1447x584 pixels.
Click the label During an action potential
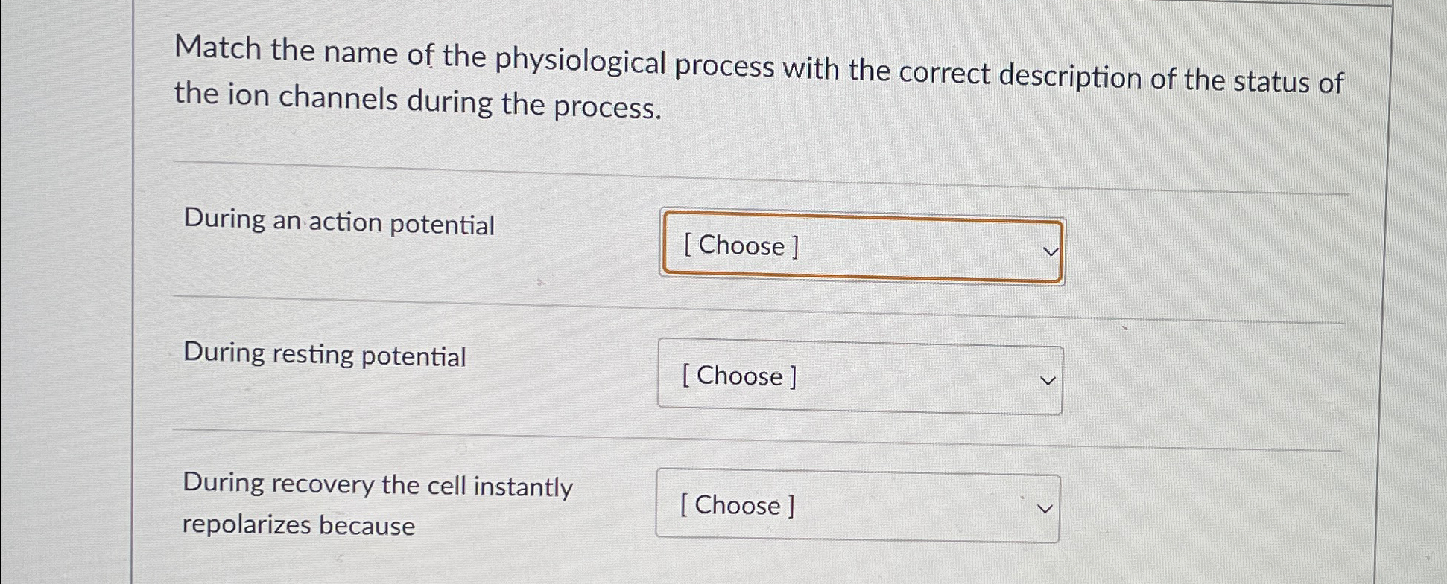(x=339, y=223)
